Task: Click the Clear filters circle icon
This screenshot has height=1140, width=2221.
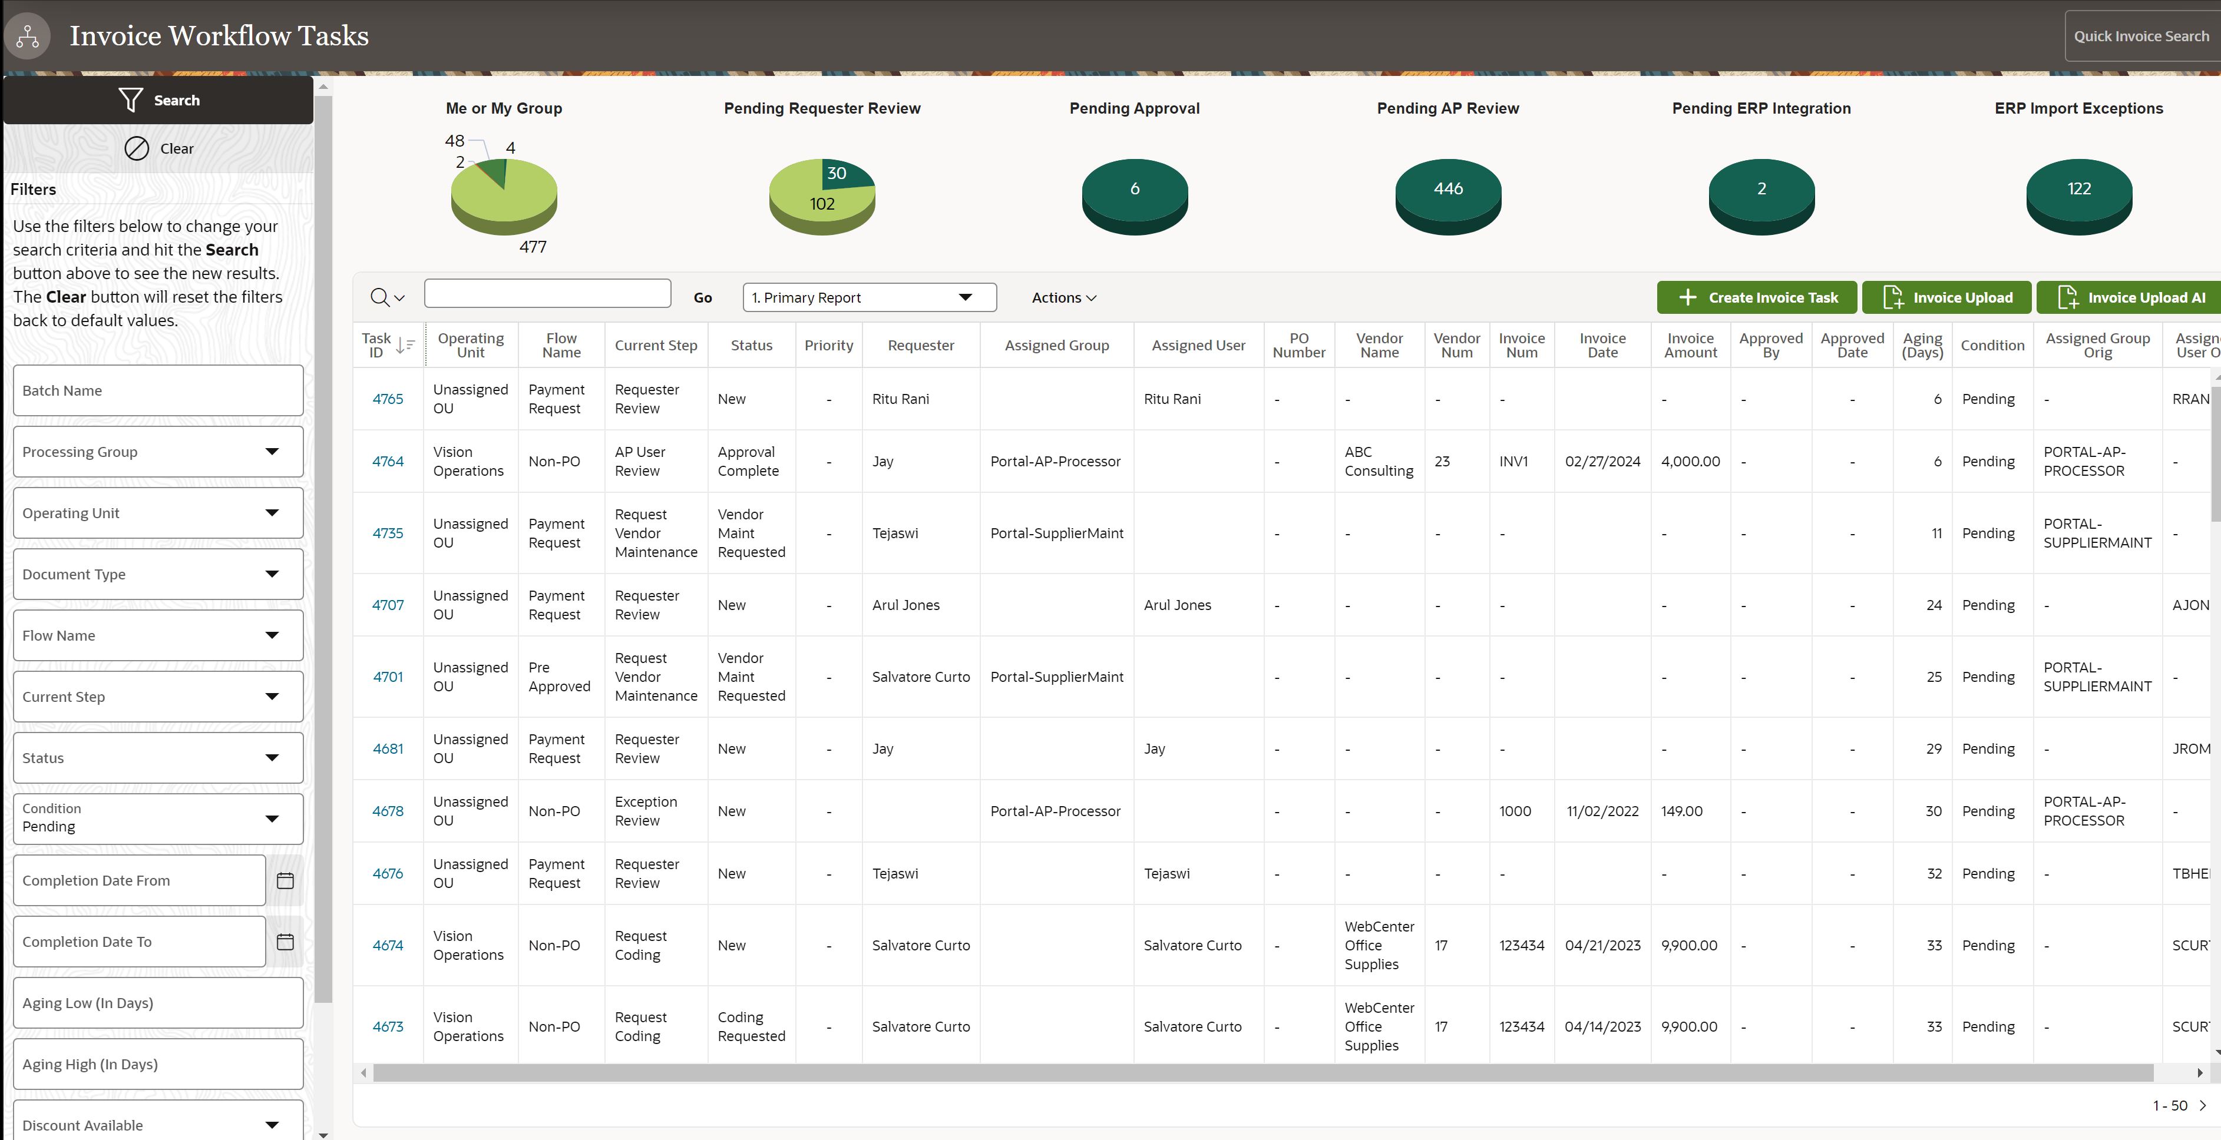Action: [136, 148]
